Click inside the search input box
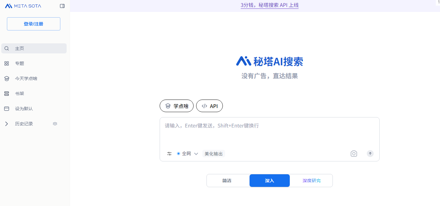The width and height of the screenshot is (440, 206). coord(270,132)
